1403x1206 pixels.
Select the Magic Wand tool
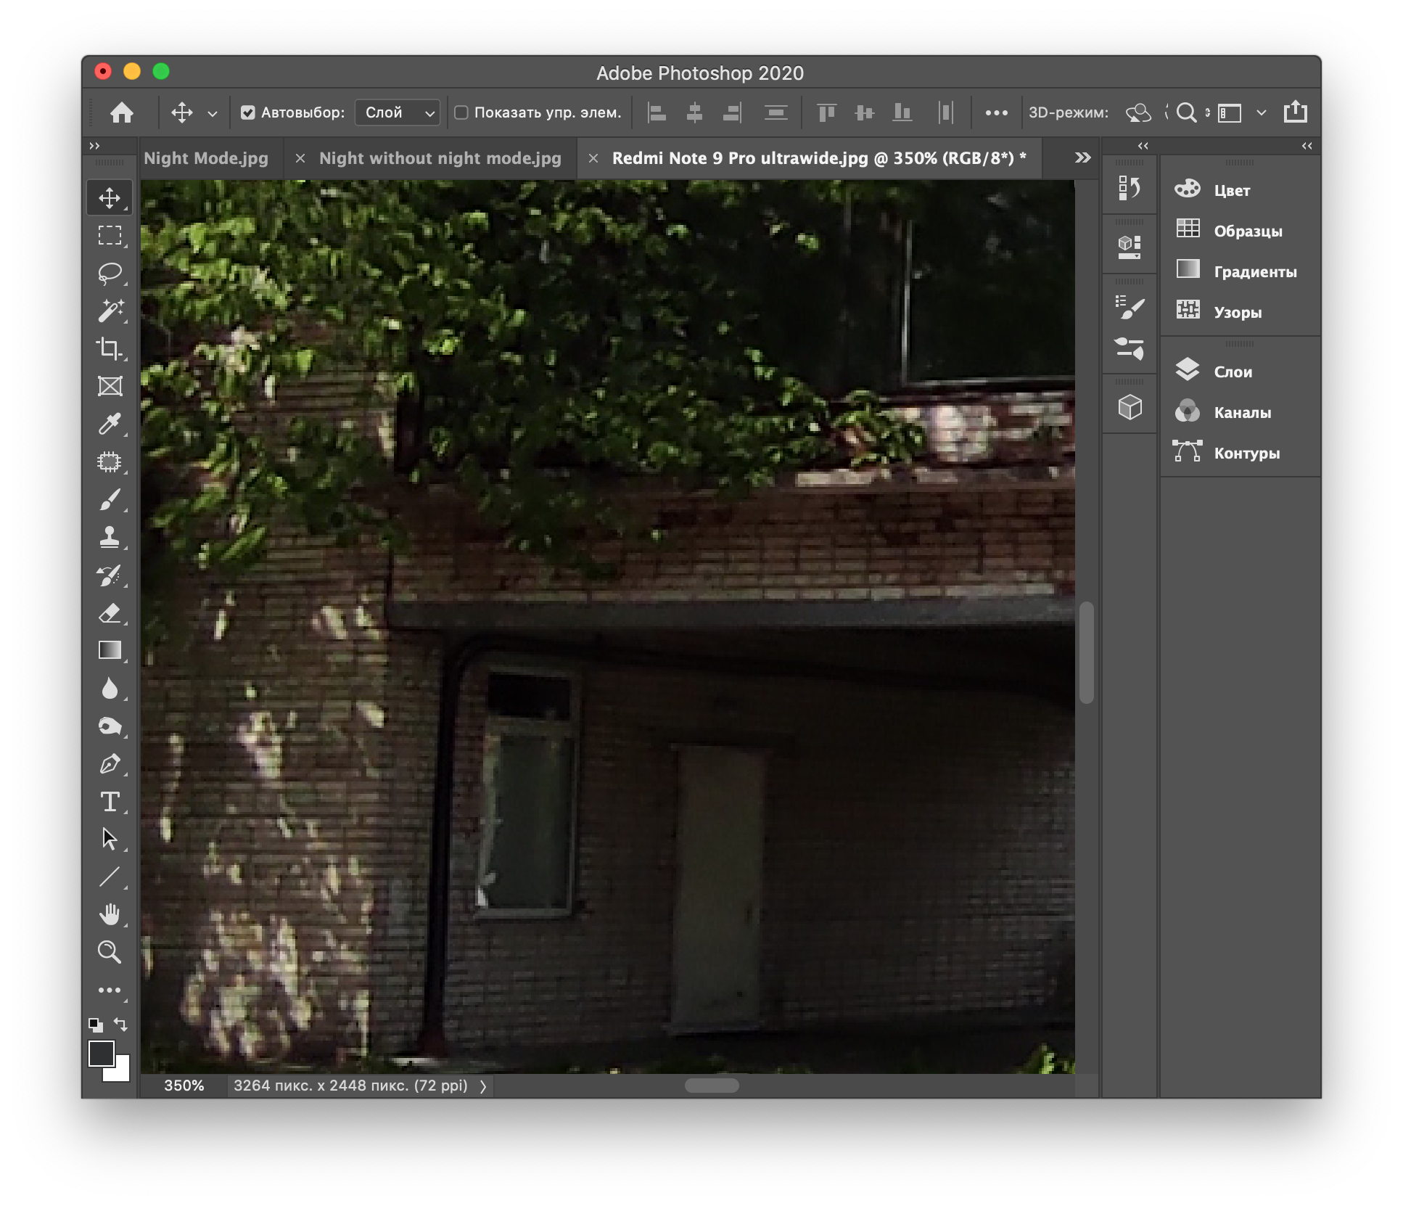(x=110, y=311)
